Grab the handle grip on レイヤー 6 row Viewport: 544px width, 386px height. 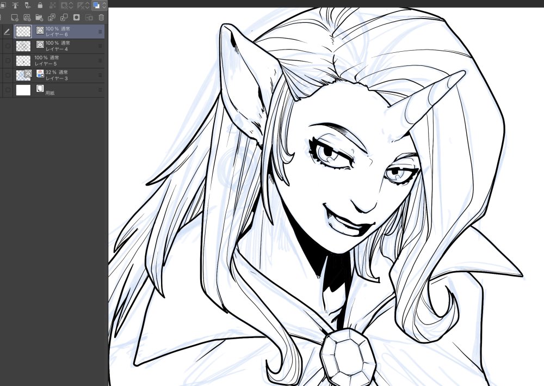(100, 32)
